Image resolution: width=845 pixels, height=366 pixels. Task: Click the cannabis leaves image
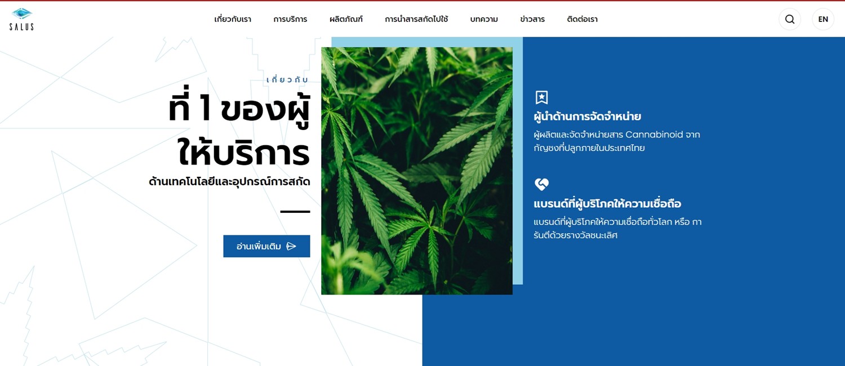417,171
